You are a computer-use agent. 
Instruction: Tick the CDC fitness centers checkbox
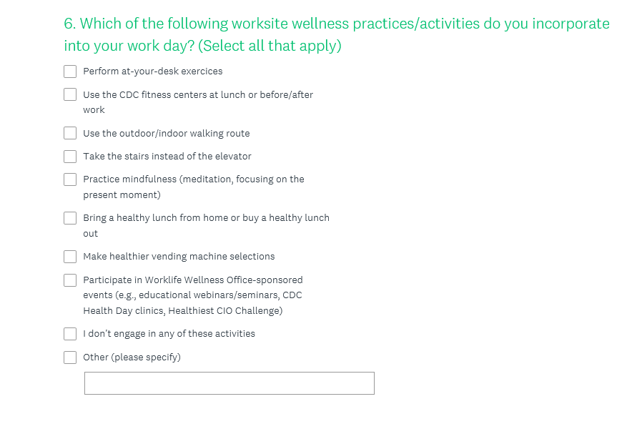[x=70, y=94]
